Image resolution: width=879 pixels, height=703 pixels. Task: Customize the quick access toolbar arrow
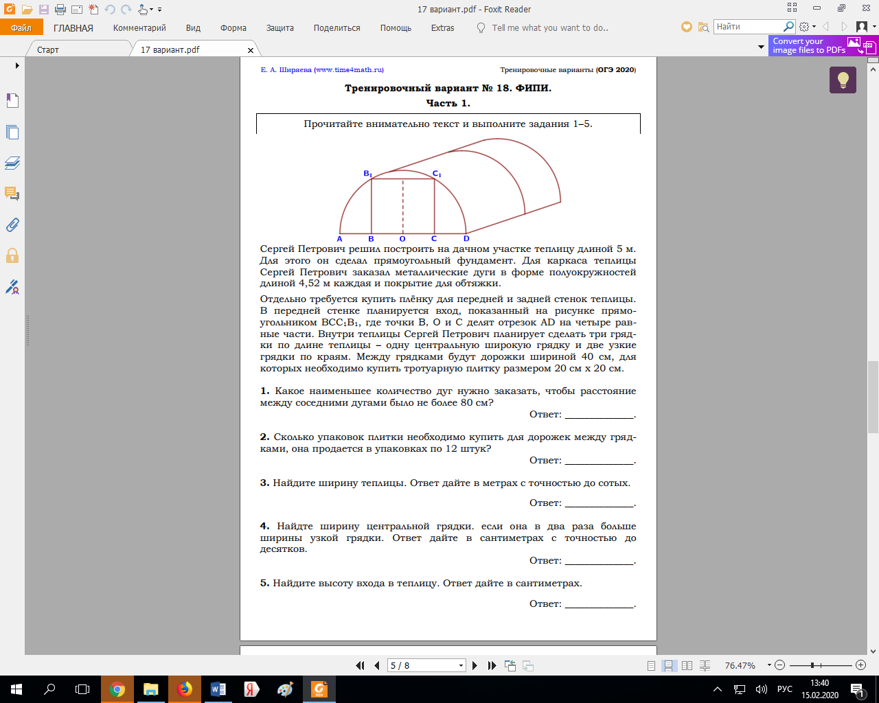click(x=160, y=10)
